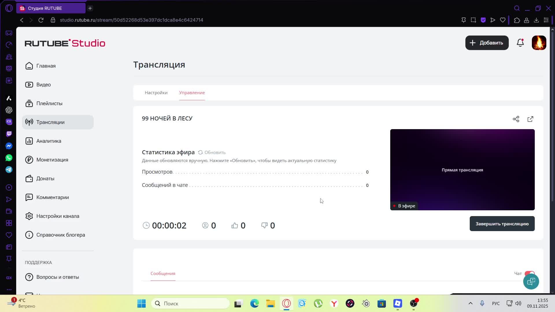555x312 pixels.
Task: Open Twitch in Opera sidebar
Action: coord(9,134)
